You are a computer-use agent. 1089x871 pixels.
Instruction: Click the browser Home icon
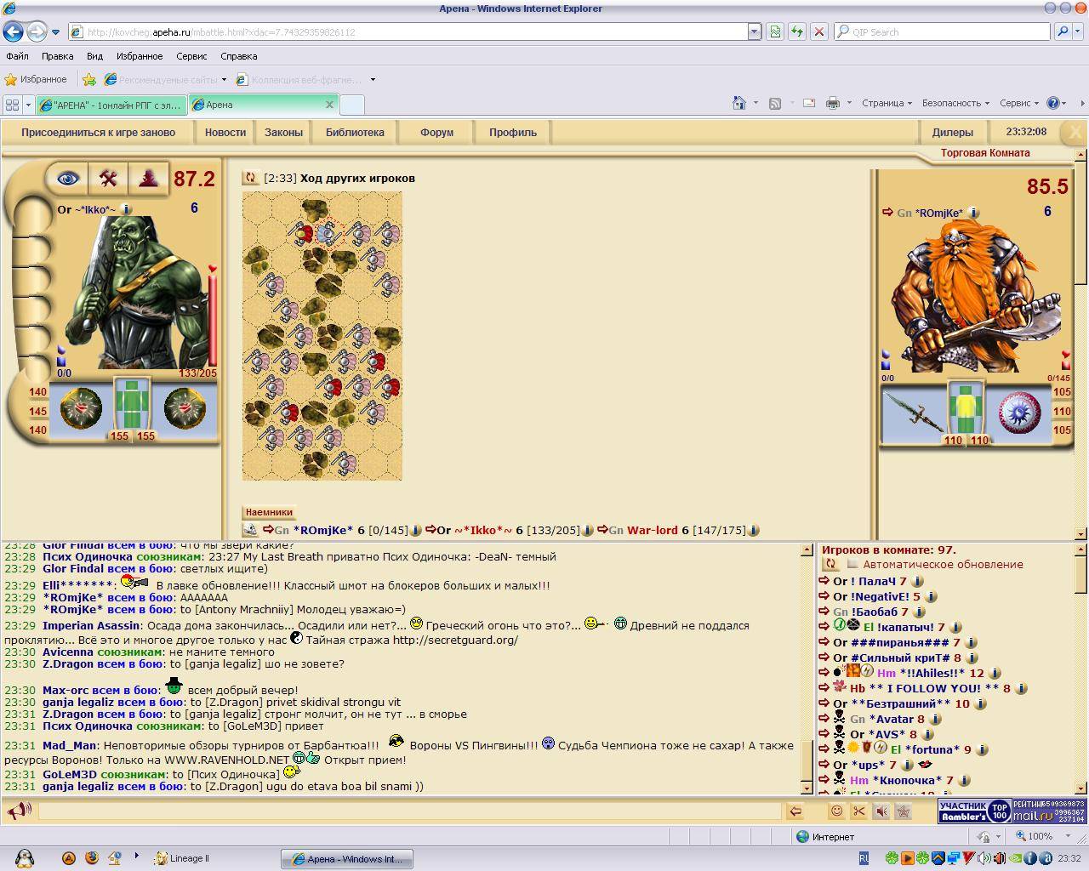tap(739, 103)
